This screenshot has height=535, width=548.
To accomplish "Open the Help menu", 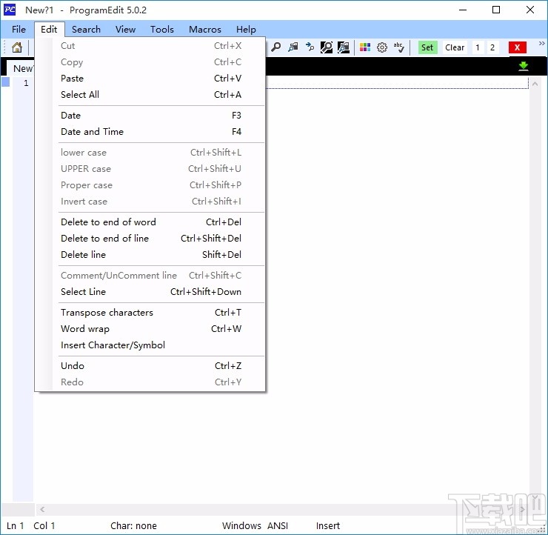I will 246,30.
